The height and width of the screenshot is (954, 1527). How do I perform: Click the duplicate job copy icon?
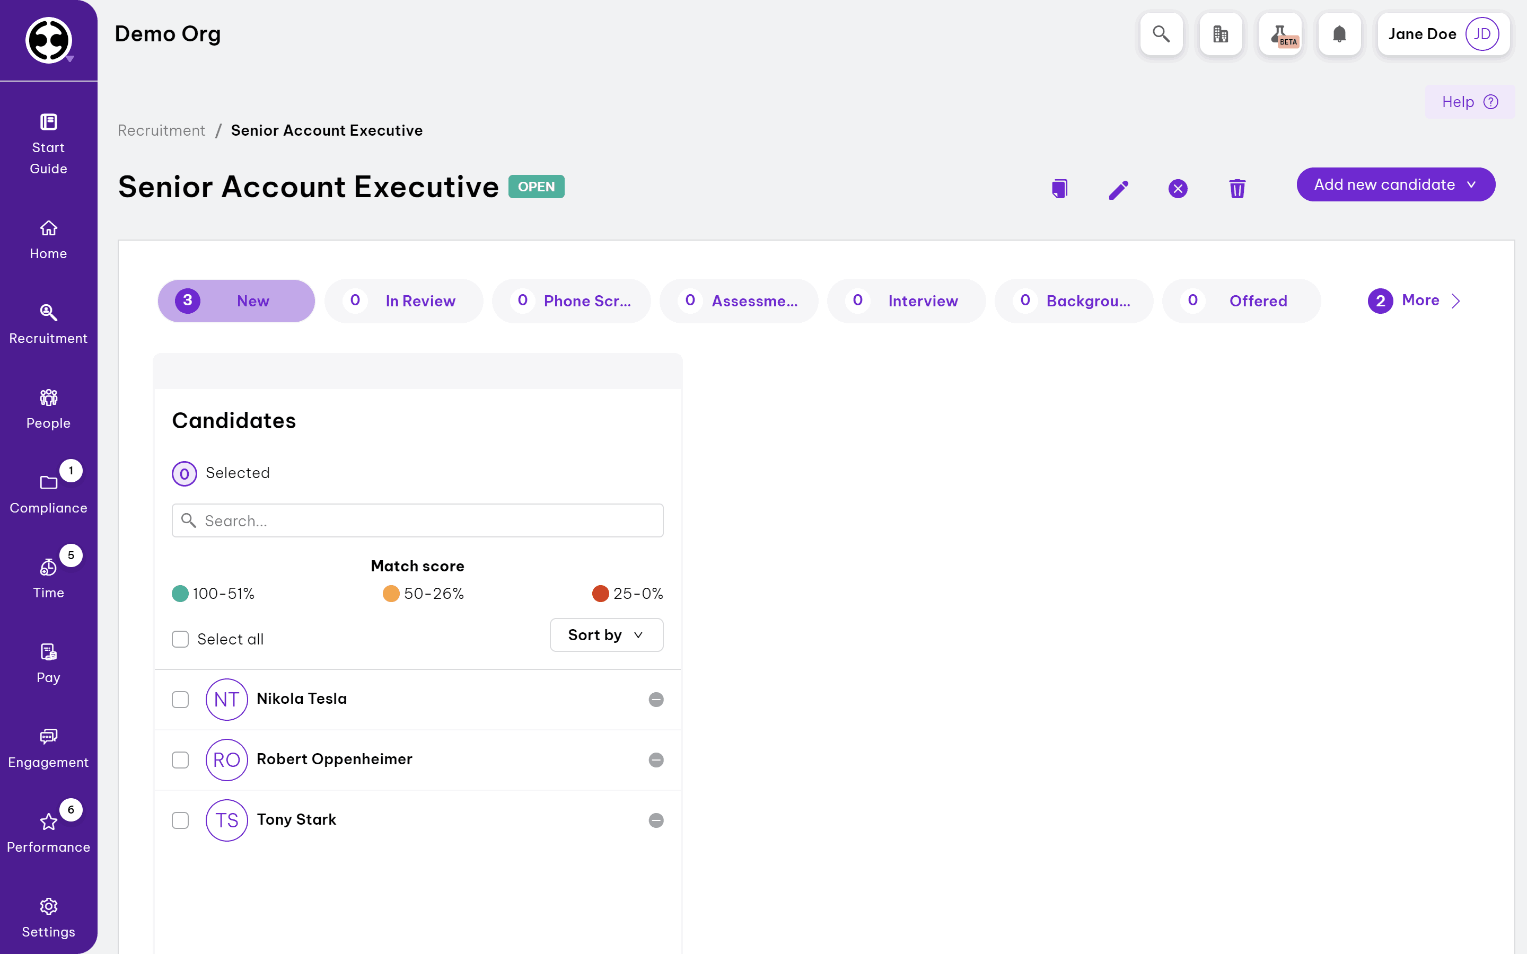(1059, 188)
